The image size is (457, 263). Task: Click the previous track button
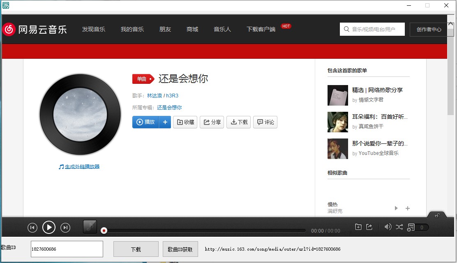coord(32,227)
